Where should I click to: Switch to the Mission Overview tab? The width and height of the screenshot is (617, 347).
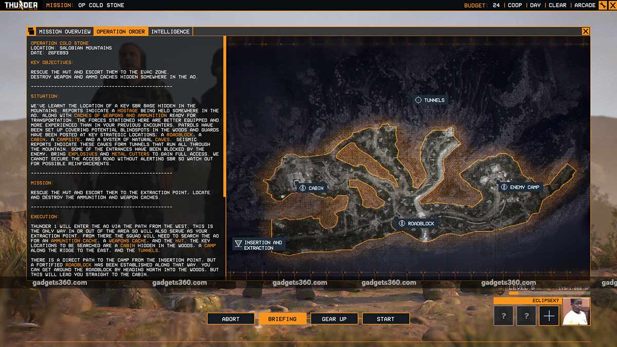65,31
